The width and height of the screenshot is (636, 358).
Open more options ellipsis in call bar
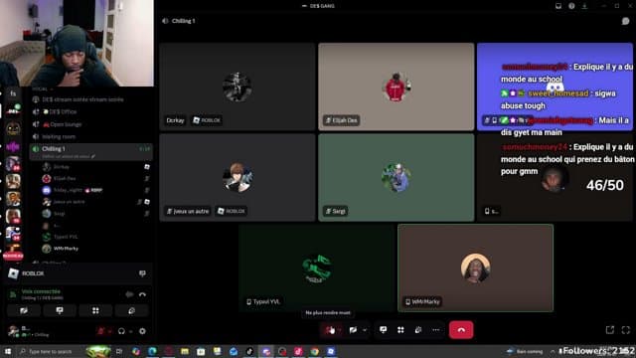[435, 330]
